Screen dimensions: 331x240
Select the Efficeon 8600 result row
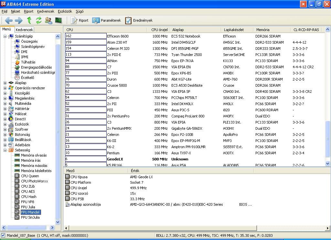point(194,36)
